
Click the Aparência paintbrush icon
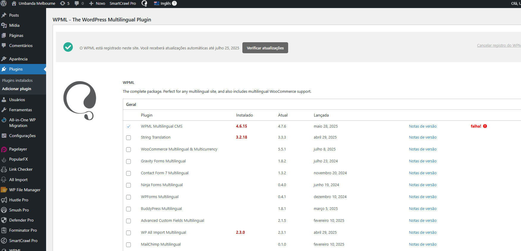[4, 59]
